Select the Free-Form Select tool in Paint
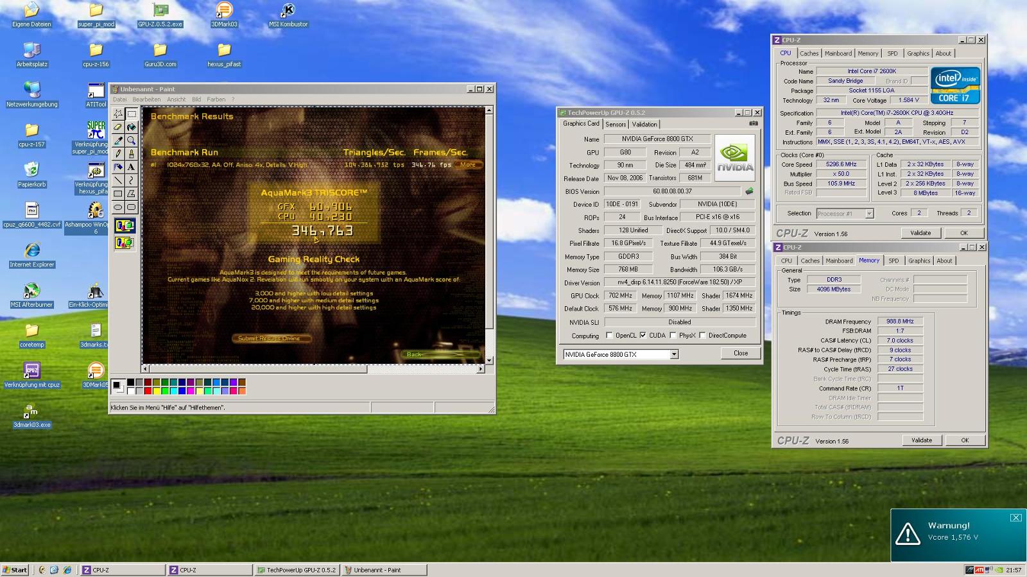 point(118,114)
